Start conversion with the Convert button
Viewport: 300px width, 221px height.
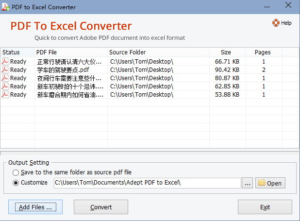coord(101,207)
